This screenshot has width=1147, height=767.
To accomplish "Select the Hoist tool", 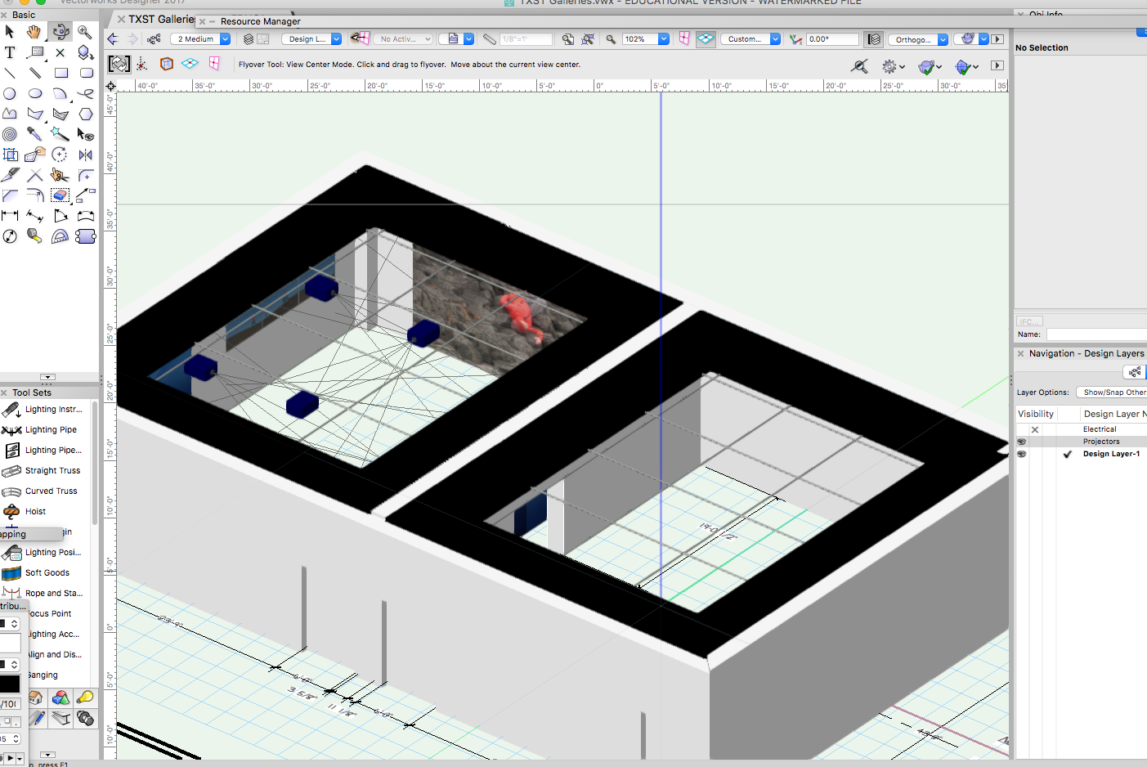I will click(35, 511).
